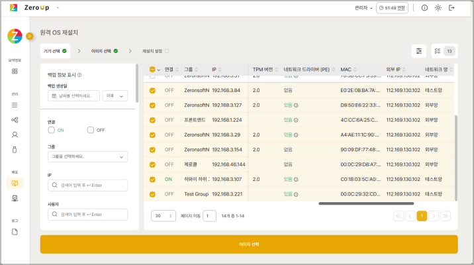Uncheck the row with IP 192.168.46.144
The image size is (474, 265).
[x=152, y=164]
